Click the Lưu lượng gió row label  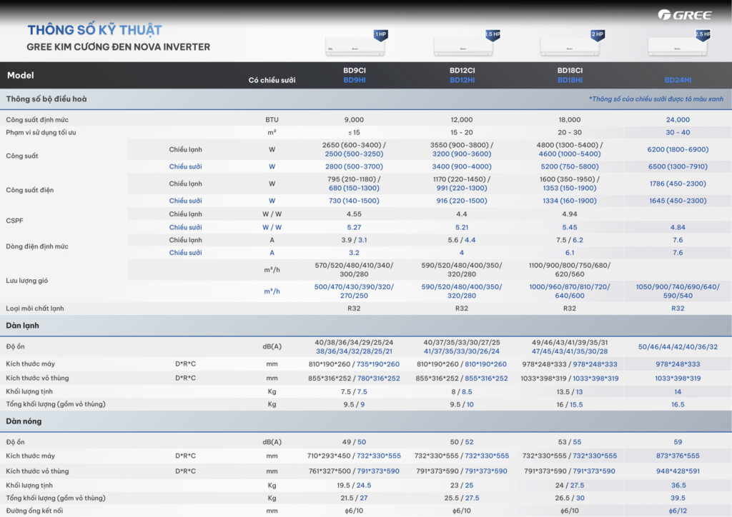[x=26, y=281]
